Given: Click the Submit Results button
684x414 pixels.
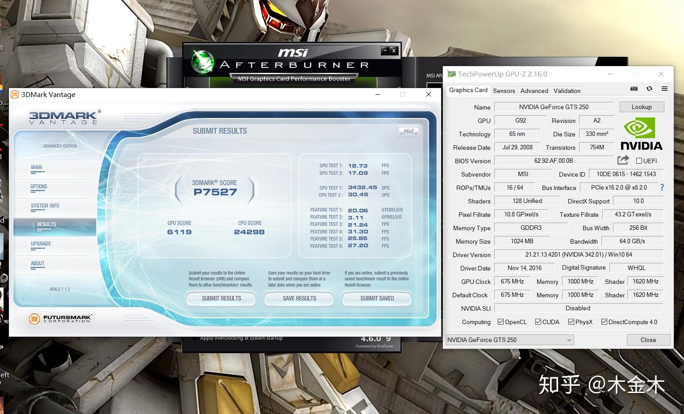Looking at the screenshot, I should 221,298.
